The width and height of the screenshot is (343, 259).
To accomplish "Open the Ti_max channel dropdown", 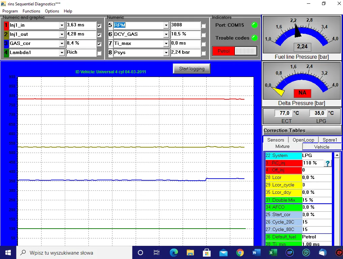I will pyautogui.click(x=166, y=44).
